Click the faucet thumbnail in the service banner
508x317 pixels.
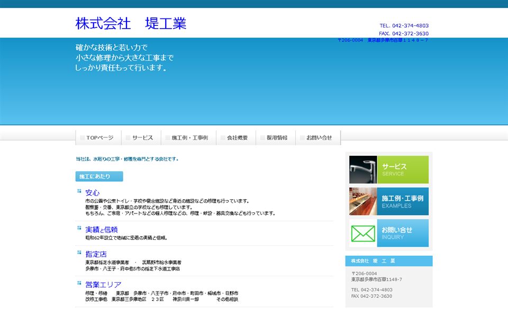click(x=363, y=170)
